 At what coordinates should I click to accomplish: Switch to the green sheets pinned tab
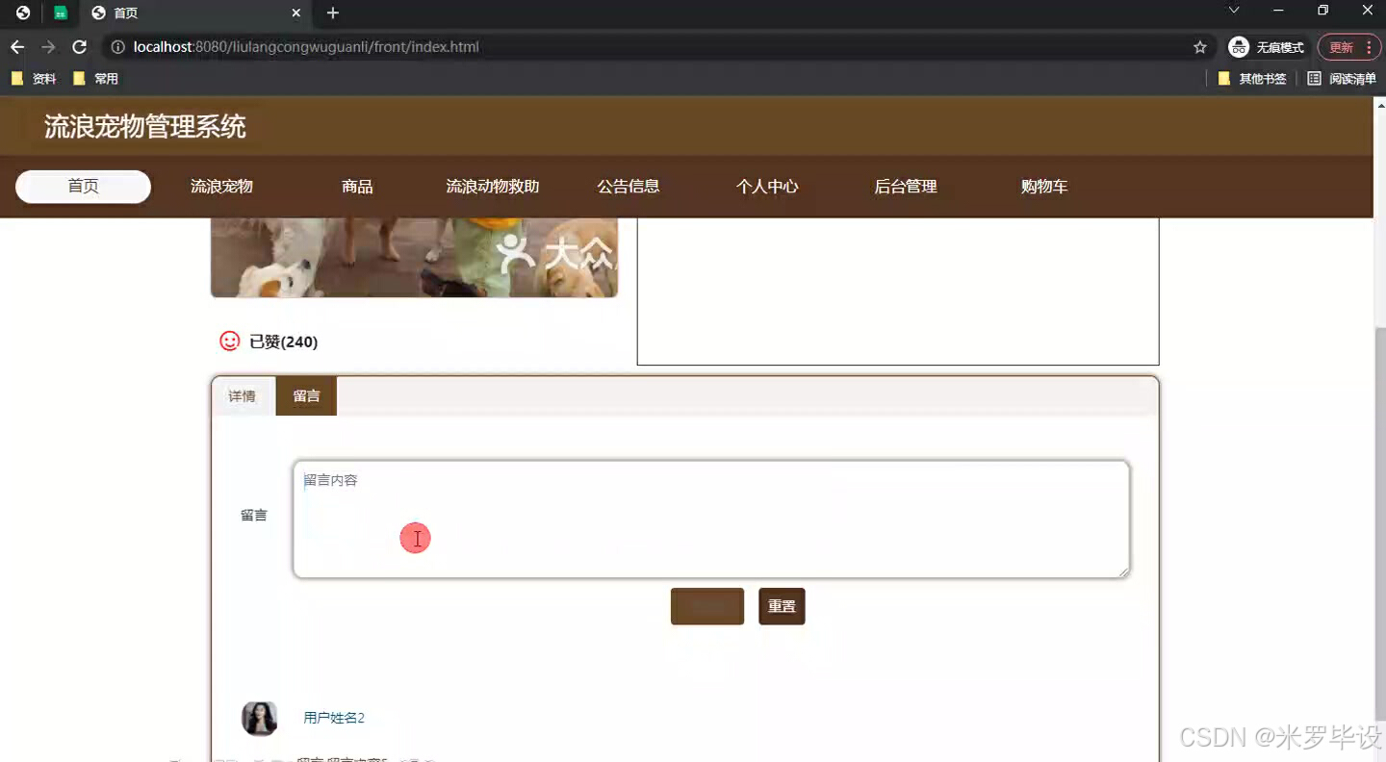[x=61, y=13]
